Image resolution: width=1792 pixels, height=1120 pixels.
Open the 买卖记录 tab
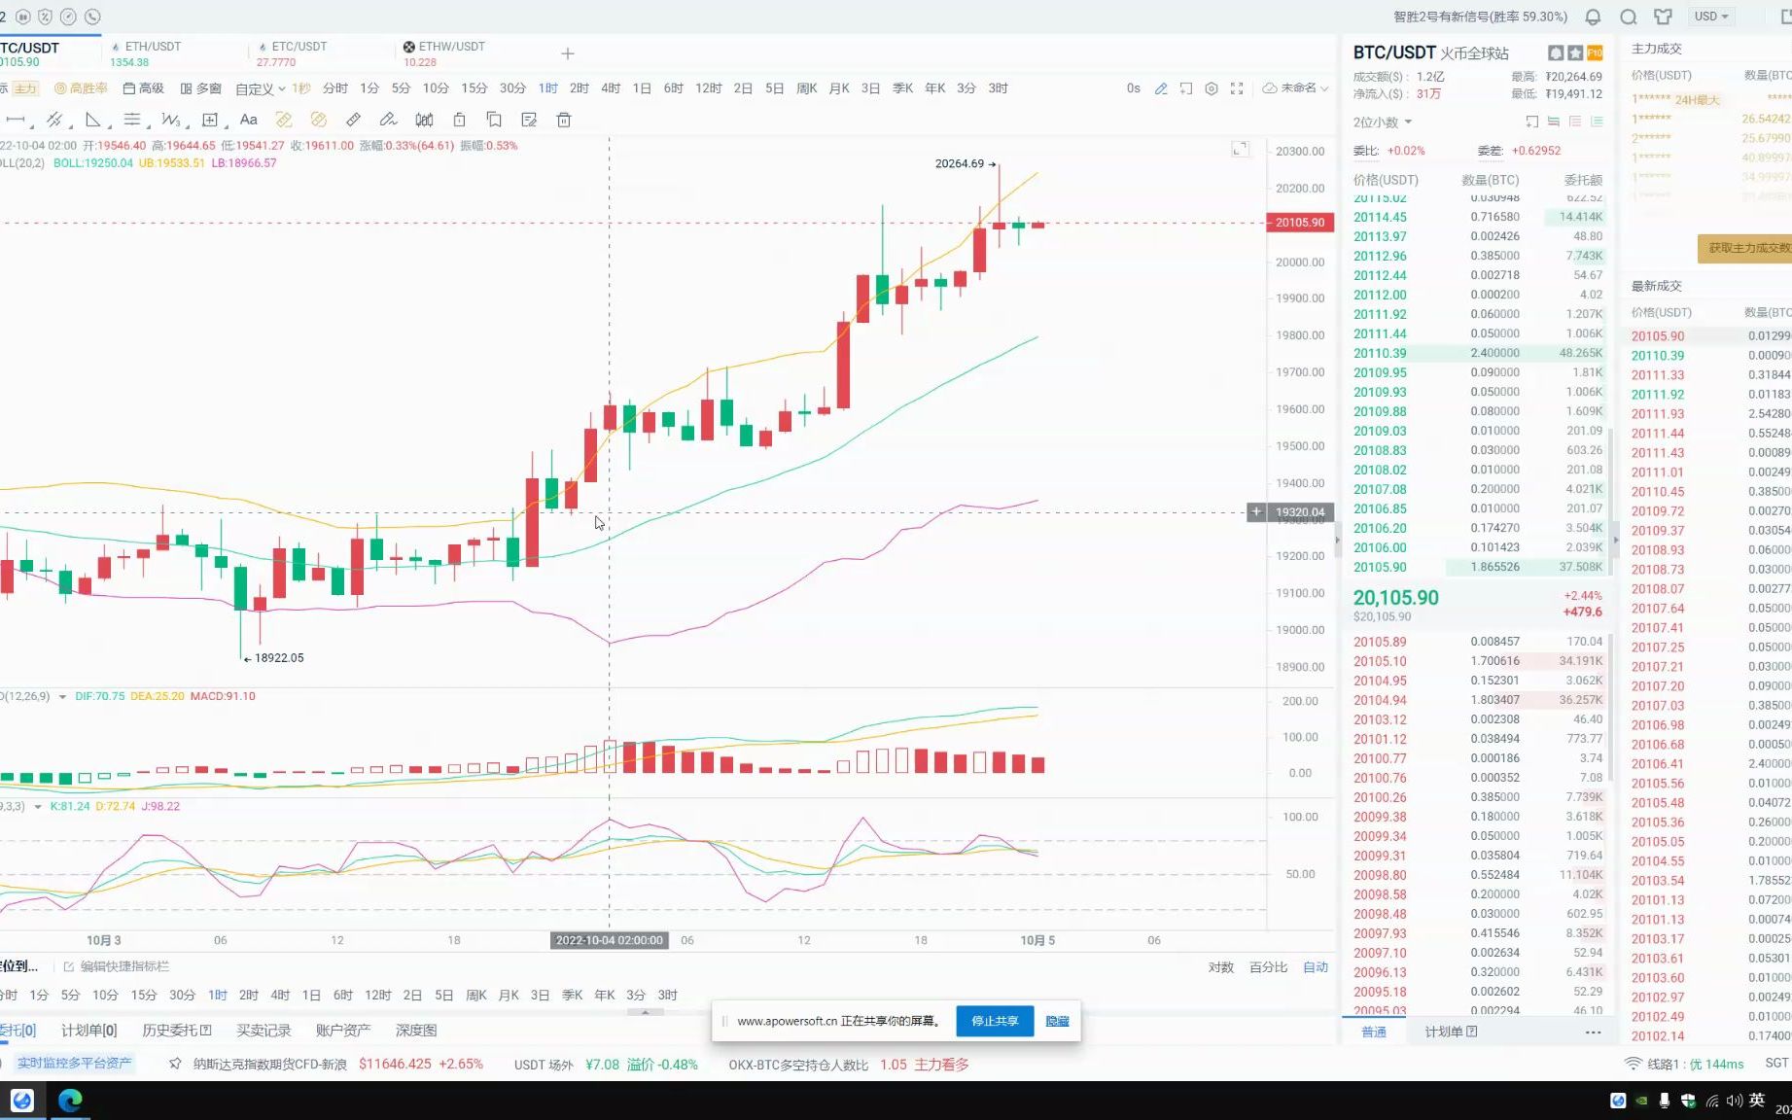[x=264, y=1031]
